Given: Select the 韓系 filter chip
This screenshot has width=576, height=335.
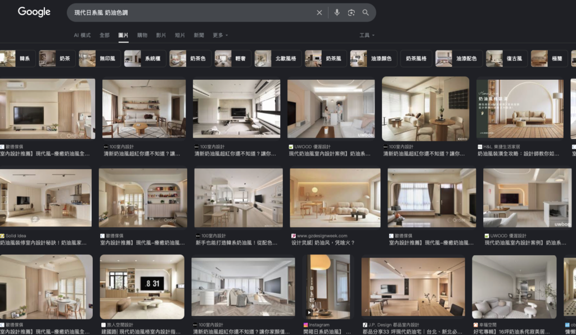Looking at the screenshot, I should click(x=17, y=58).
